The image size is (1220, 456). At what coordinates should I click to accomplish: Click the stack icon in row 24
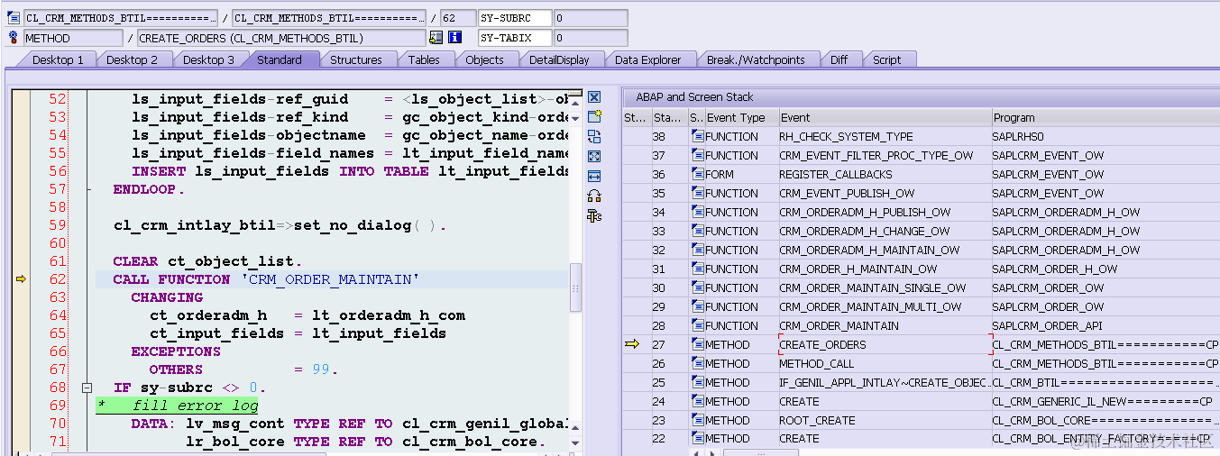697,401
